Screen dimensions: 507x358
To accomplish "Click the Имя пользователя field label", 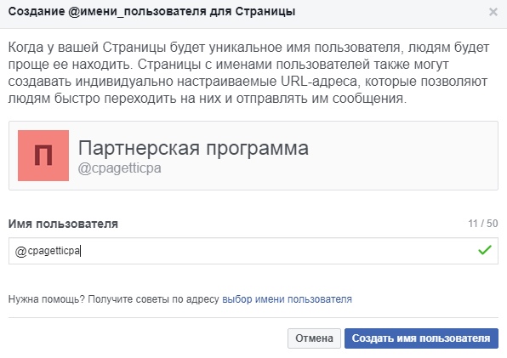I will pyautogui.click(x=63, y=224).
